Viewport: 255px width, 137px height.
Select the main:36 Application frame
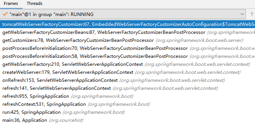(x=127, y=120)
